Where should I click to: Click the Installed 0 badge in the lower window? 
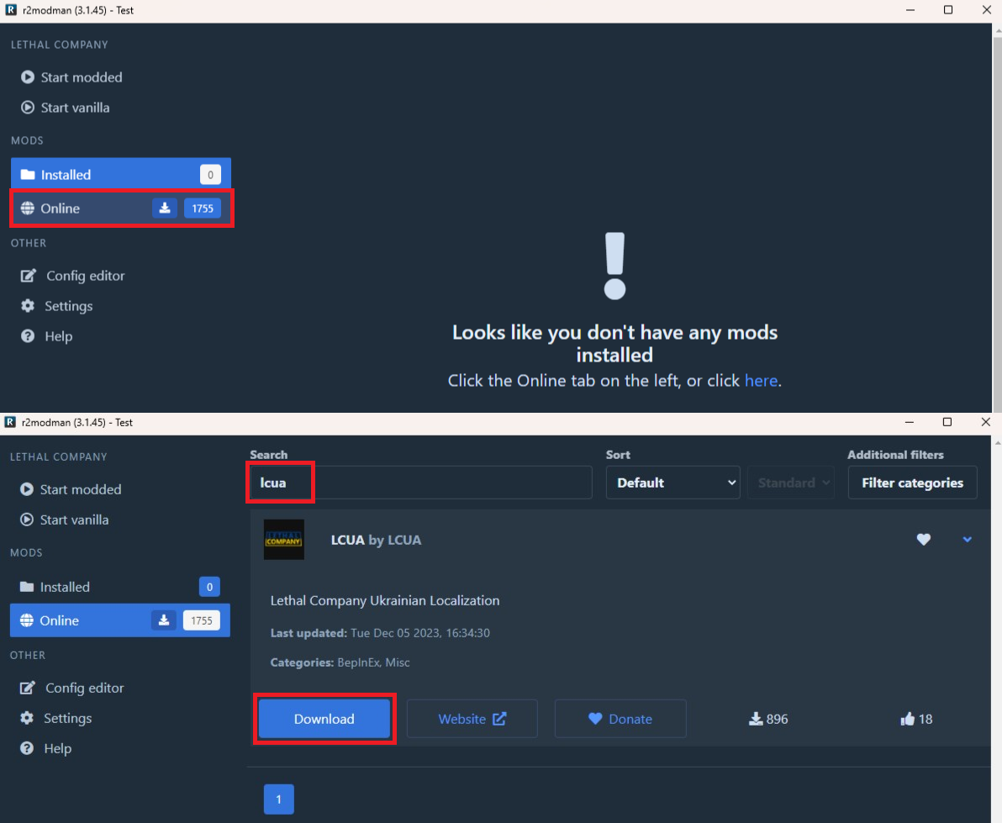(x=209, y=587)
